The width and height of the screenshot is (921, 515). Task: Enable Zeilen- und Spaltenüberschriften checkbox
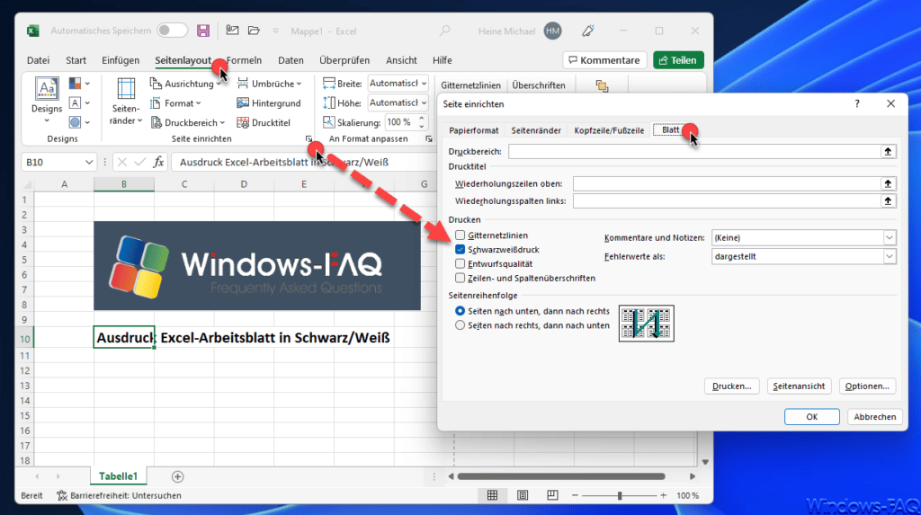point(460,278)
